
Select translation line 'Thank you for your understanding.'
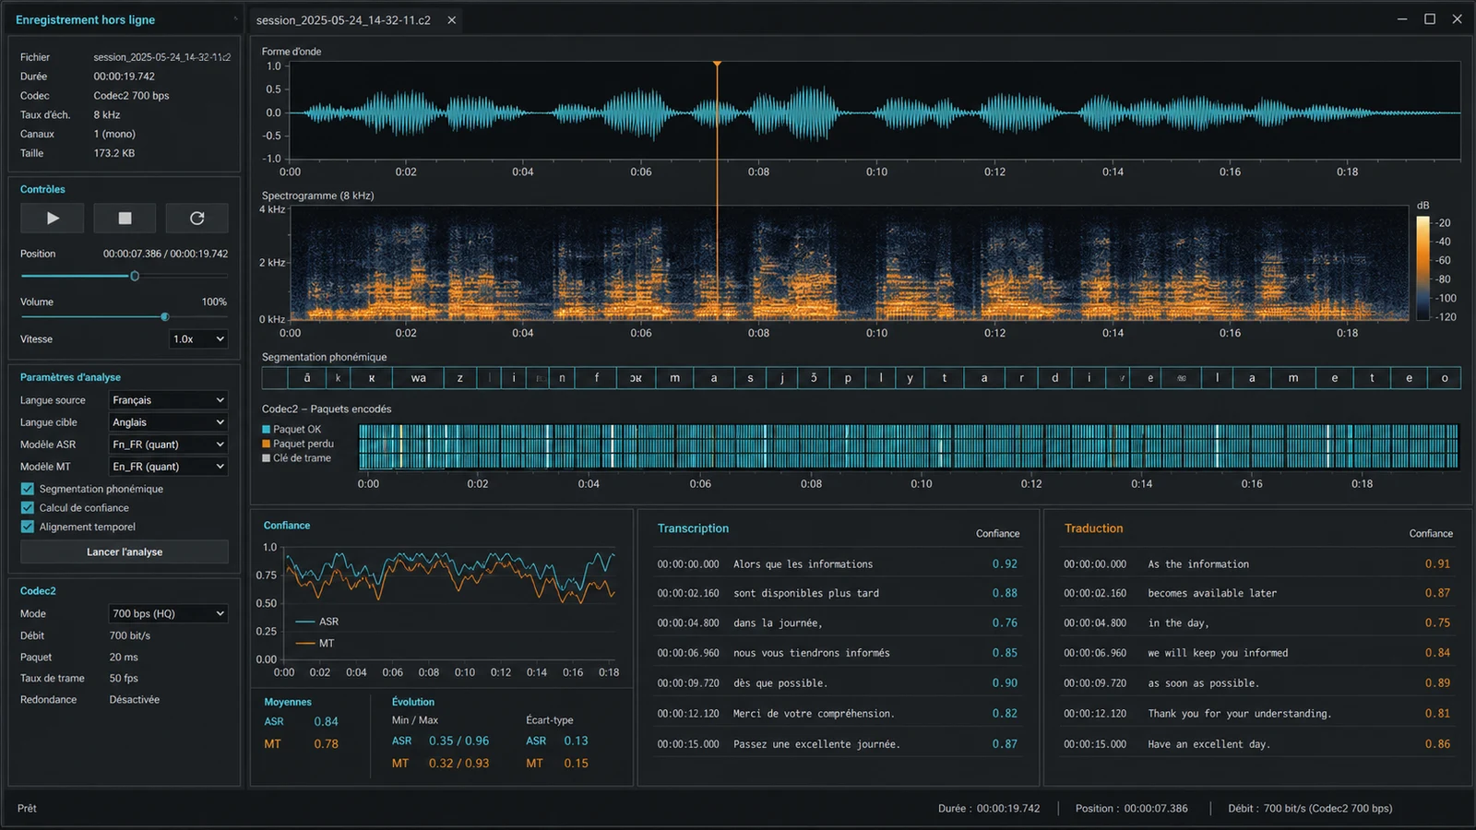pyautogui.click(x=1257, y=714)
